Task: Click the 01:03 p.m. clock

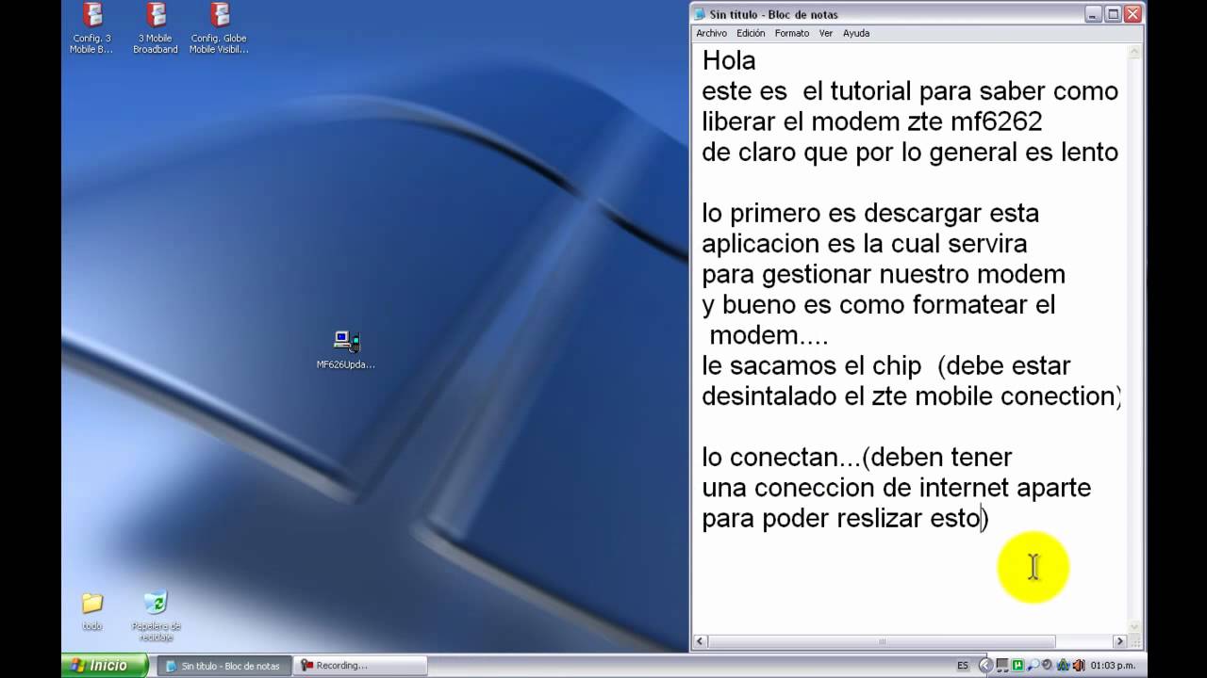Action: pyautogui.click(x=1113, y=666)
